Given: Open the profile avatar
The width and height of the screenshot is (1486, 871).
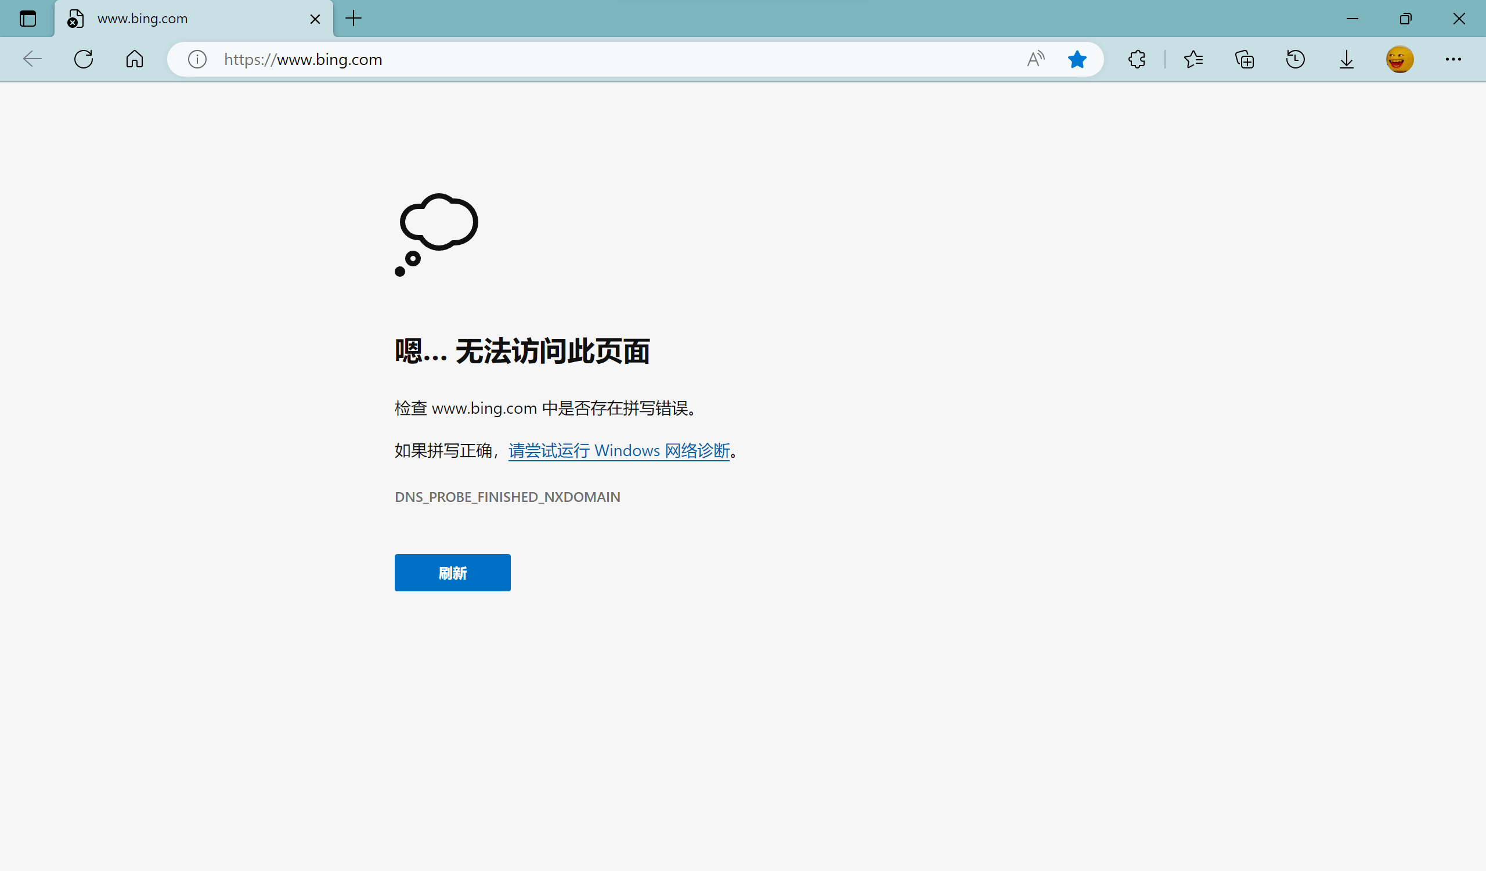Looking at the screenshot, I should 1400,59.
